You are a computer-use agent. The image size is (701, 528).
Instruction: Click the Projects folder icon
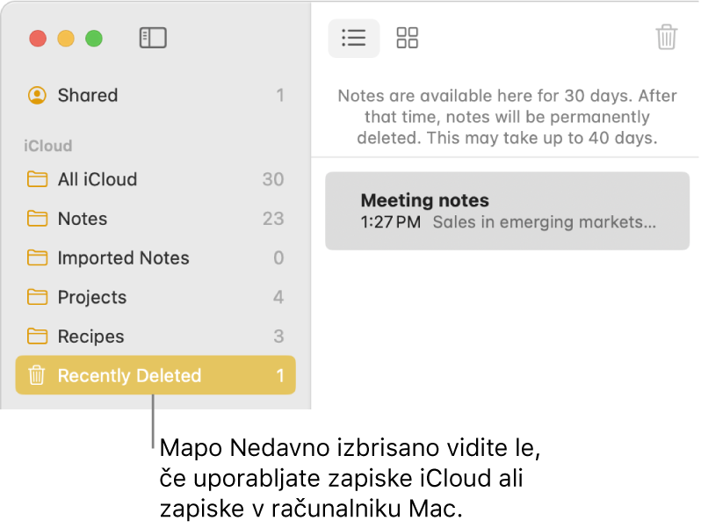coord(37,297)
